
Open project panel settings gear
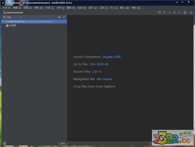click(60, 17)
